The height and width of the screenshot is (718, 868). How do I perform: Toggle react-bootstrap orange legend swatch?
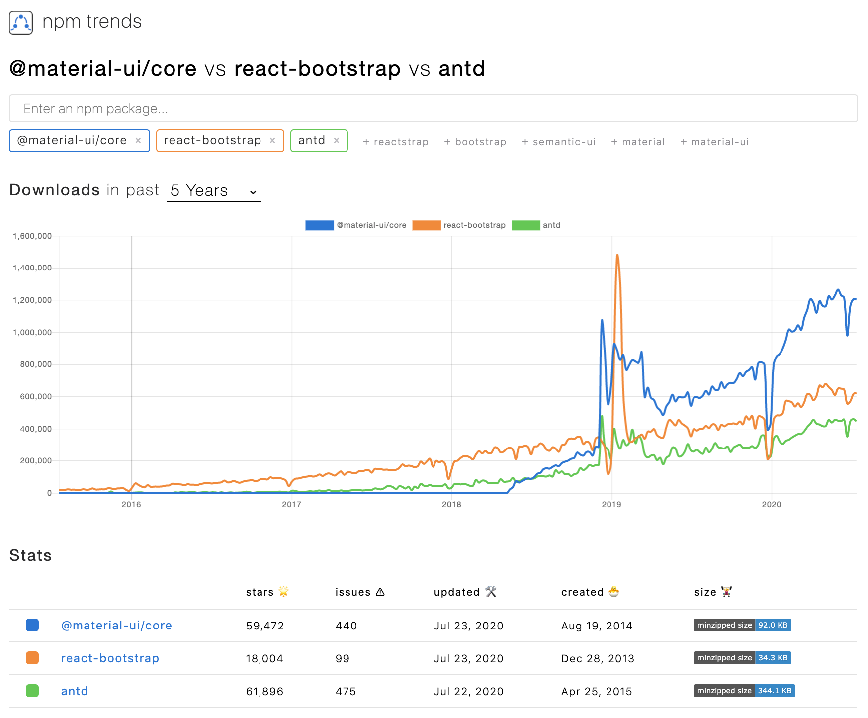[x=426, y=225]
